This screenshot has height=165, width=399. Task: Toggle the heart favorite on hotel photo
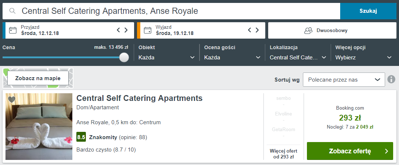(x=12, y=99)
